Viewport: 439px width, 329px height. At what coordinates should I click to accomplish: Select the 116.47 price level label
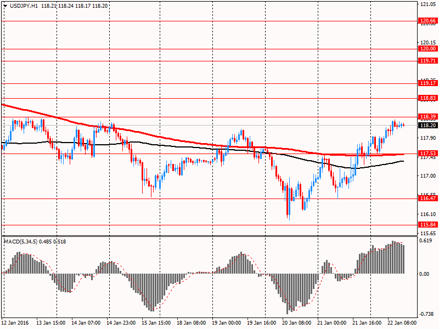tap(427, 200)
